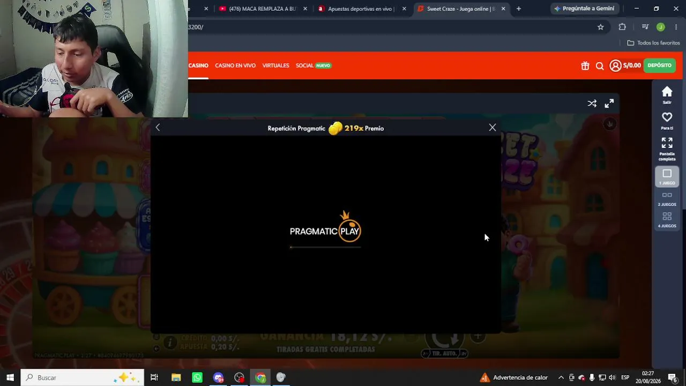Open WhatsApp from the taskbar
686x386 pixels.
pos(197,377)
